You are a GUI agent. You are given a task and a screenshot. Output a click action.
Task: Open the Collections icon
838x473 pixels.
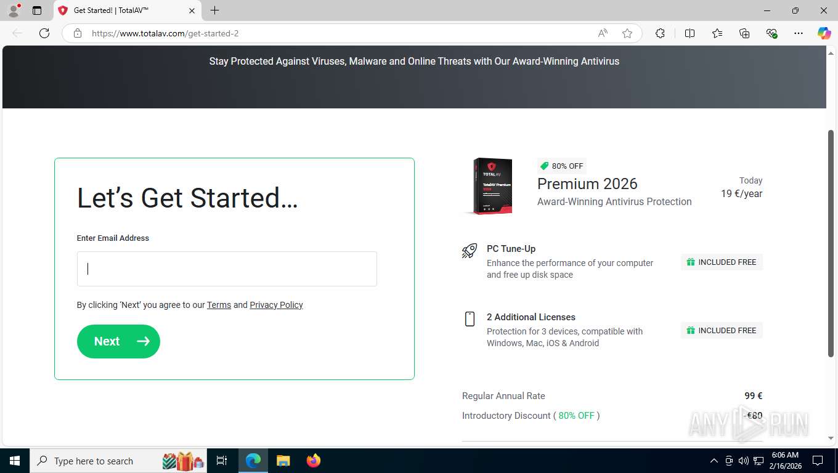point(744,33)
